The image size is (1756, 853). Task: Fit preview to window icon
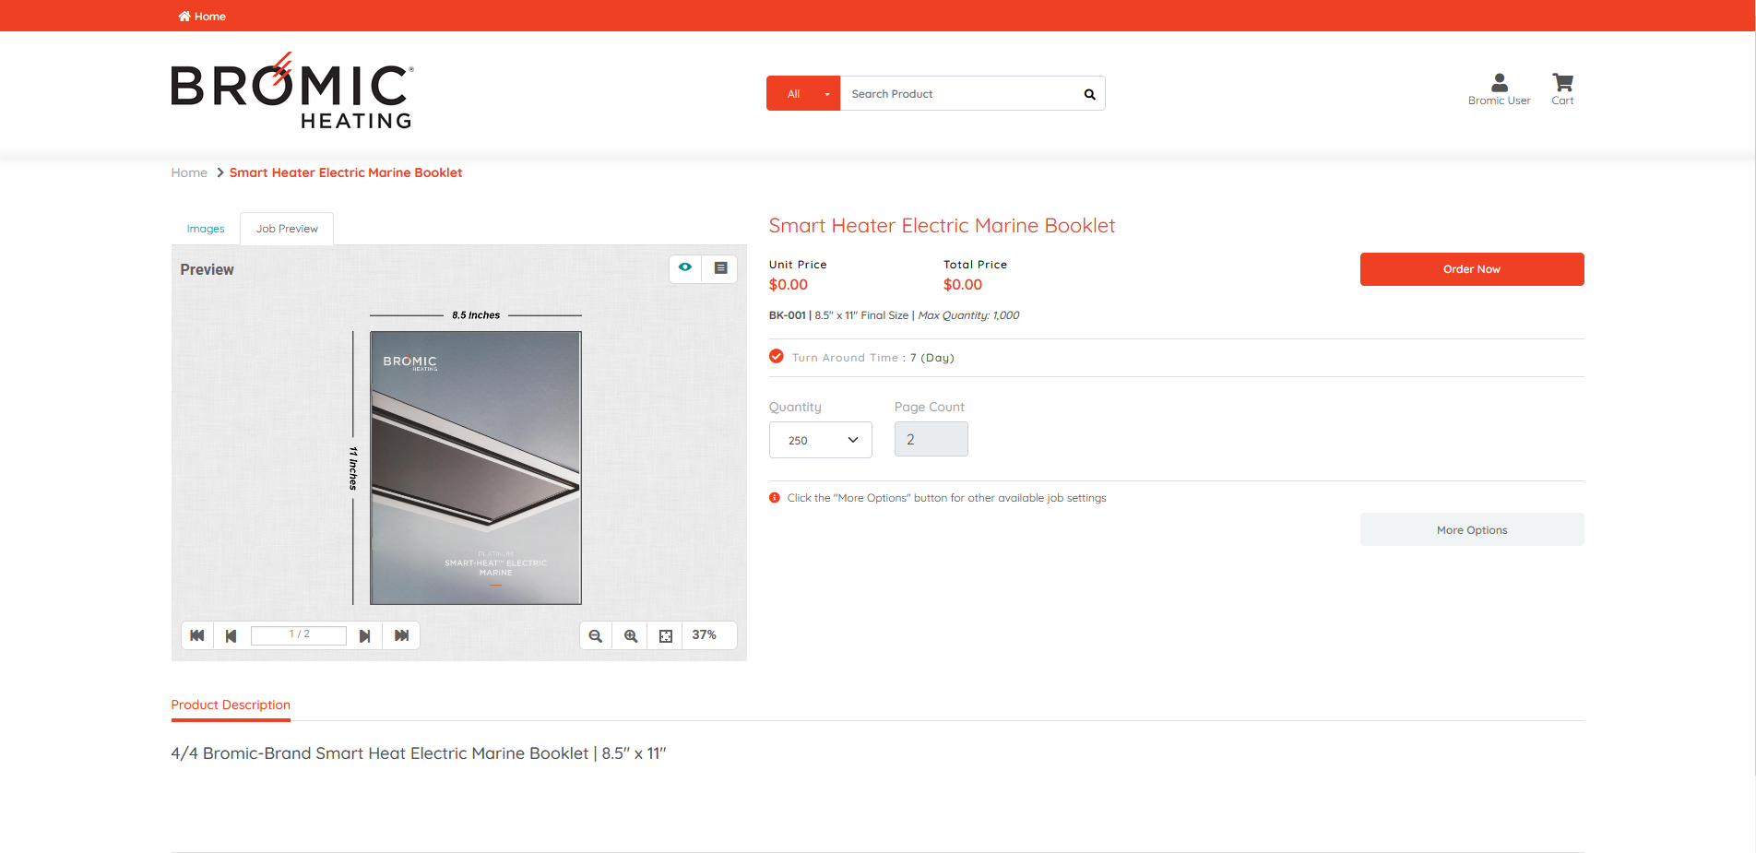666,635
